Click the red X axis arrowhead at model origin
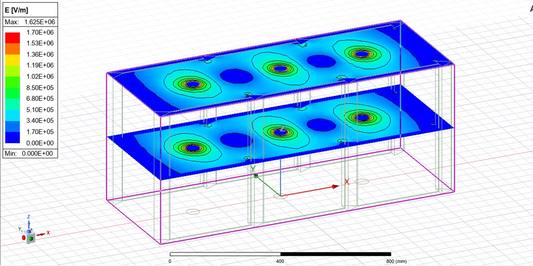The image size is (533, 266). pyautogui.click(x=335, y=186)
